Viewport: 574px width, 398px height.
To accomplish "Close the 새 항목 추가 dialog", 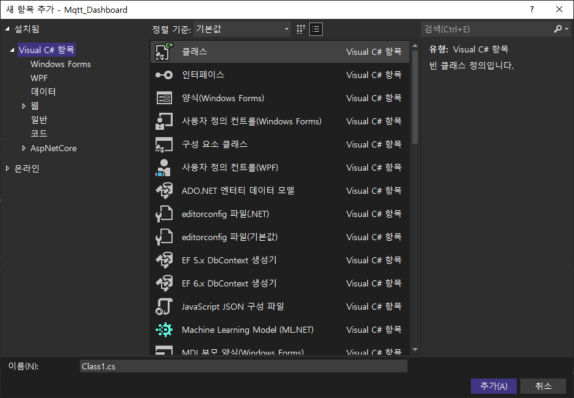I will click(559, 10).
